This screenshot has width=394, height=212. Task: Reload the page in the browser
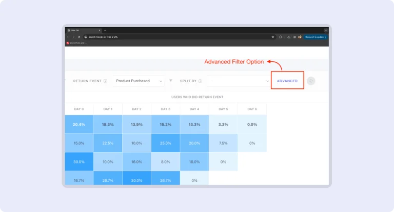click(x=80, y=37)
